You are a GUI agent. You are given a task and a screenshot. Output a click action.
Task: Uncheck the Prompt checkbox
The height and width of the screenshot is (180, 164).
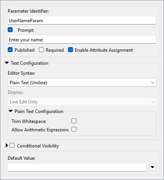coord(10,30)
